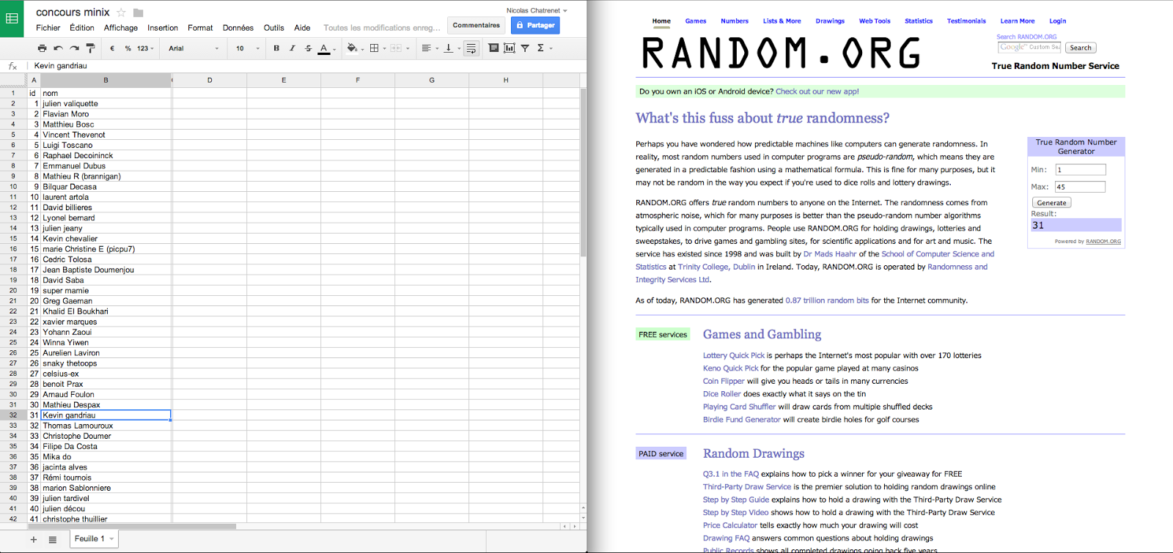The width and height of the screenshot is (1173, 553).
Task: Redo the last action
Action: 74,48
